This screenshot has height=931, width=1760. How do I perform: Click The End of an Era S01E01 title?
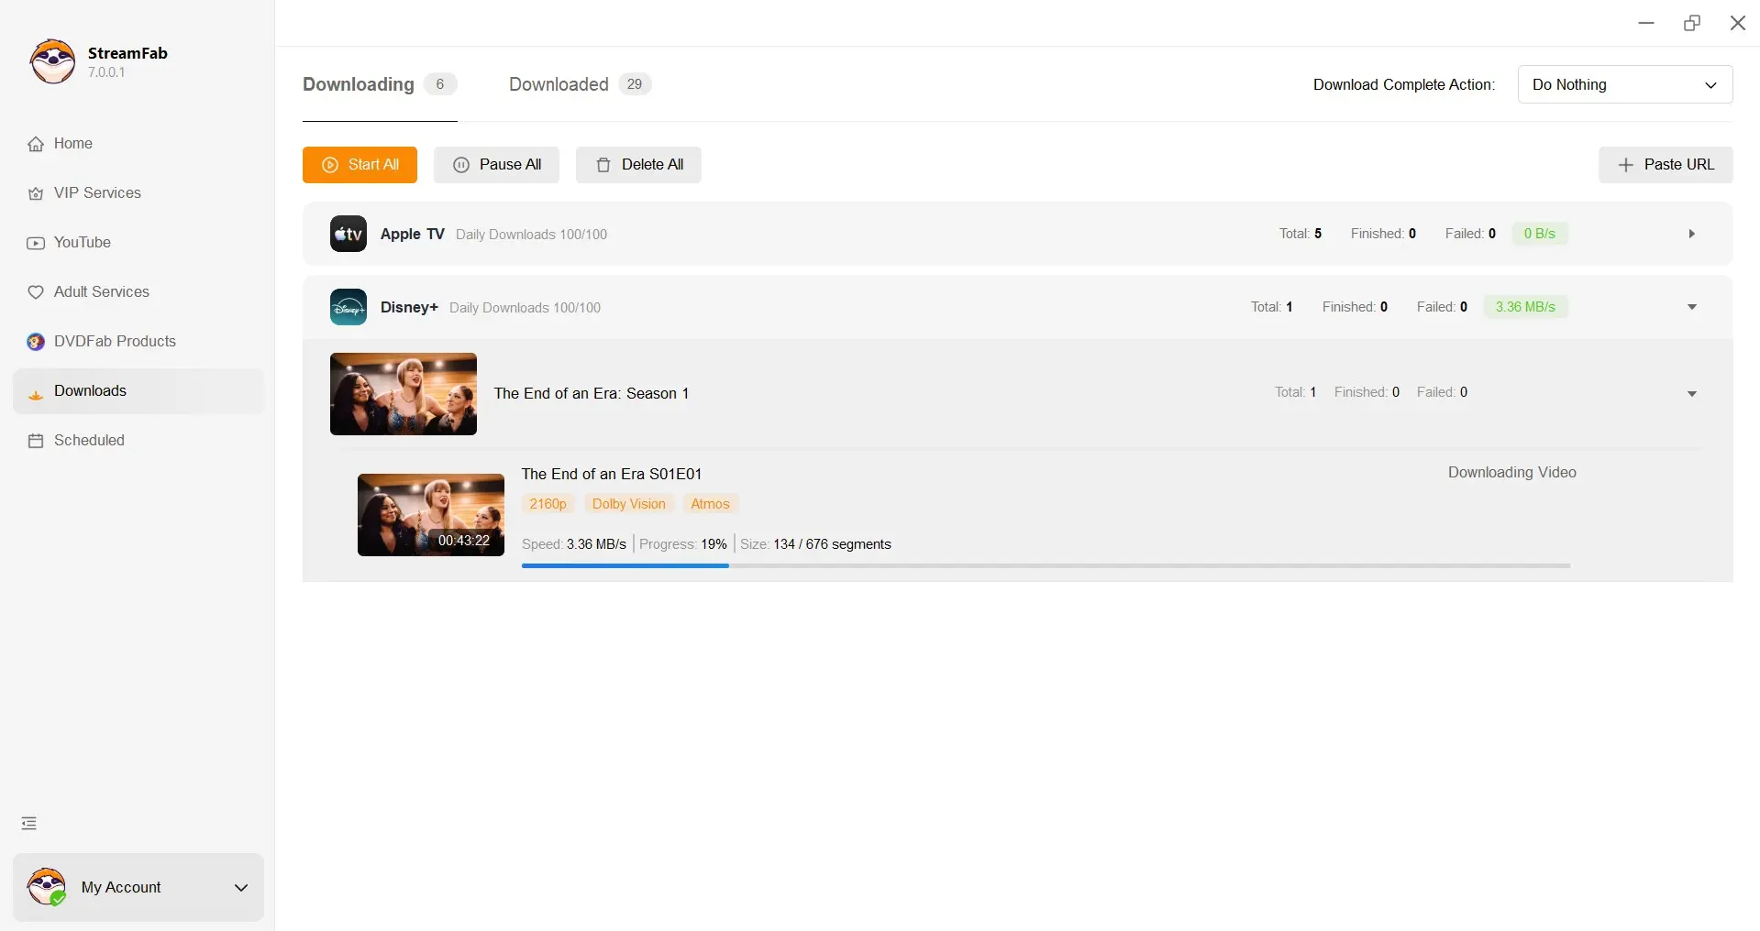[x=612, y=474]
